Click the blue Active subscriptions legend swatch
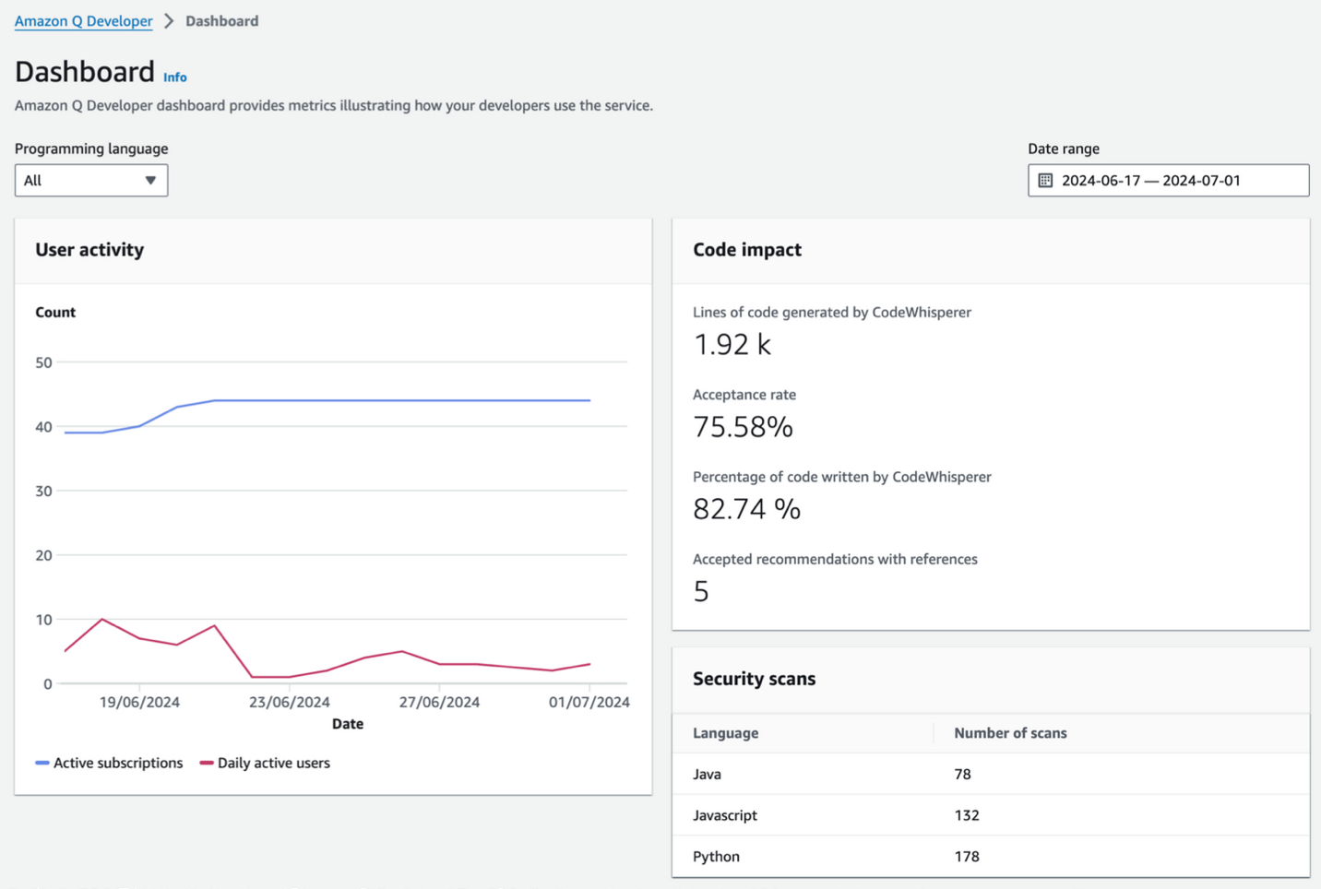Viewport: 1321px width, 889px height. tap(42, 763)
